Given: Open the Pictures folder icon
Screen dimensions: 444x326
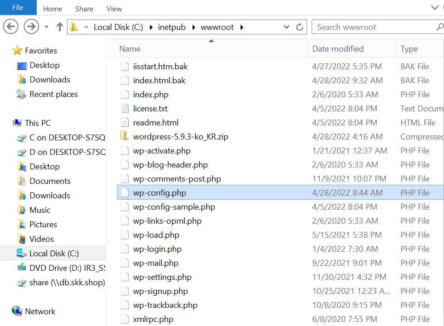Looking at the screenshot, I should tap(22, 224).
